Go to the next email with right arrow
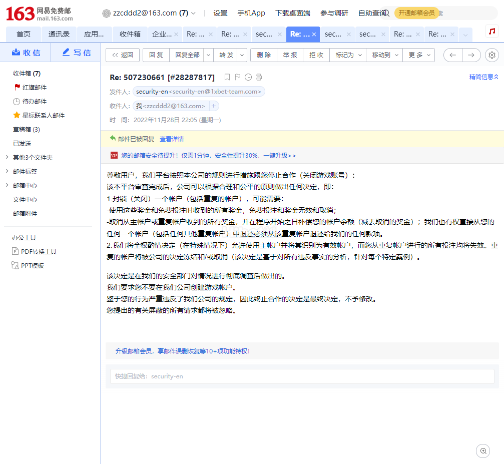Viewport: 504px width, 464px height. pos(471,55)
